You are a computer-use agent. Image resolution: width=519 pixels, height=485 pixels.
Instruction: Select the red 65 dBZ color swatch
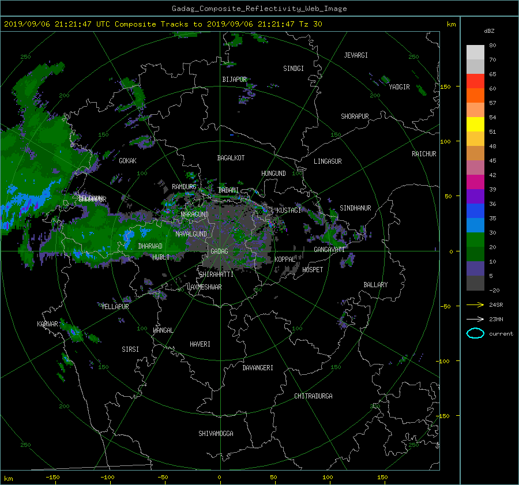tap(475, 81)
